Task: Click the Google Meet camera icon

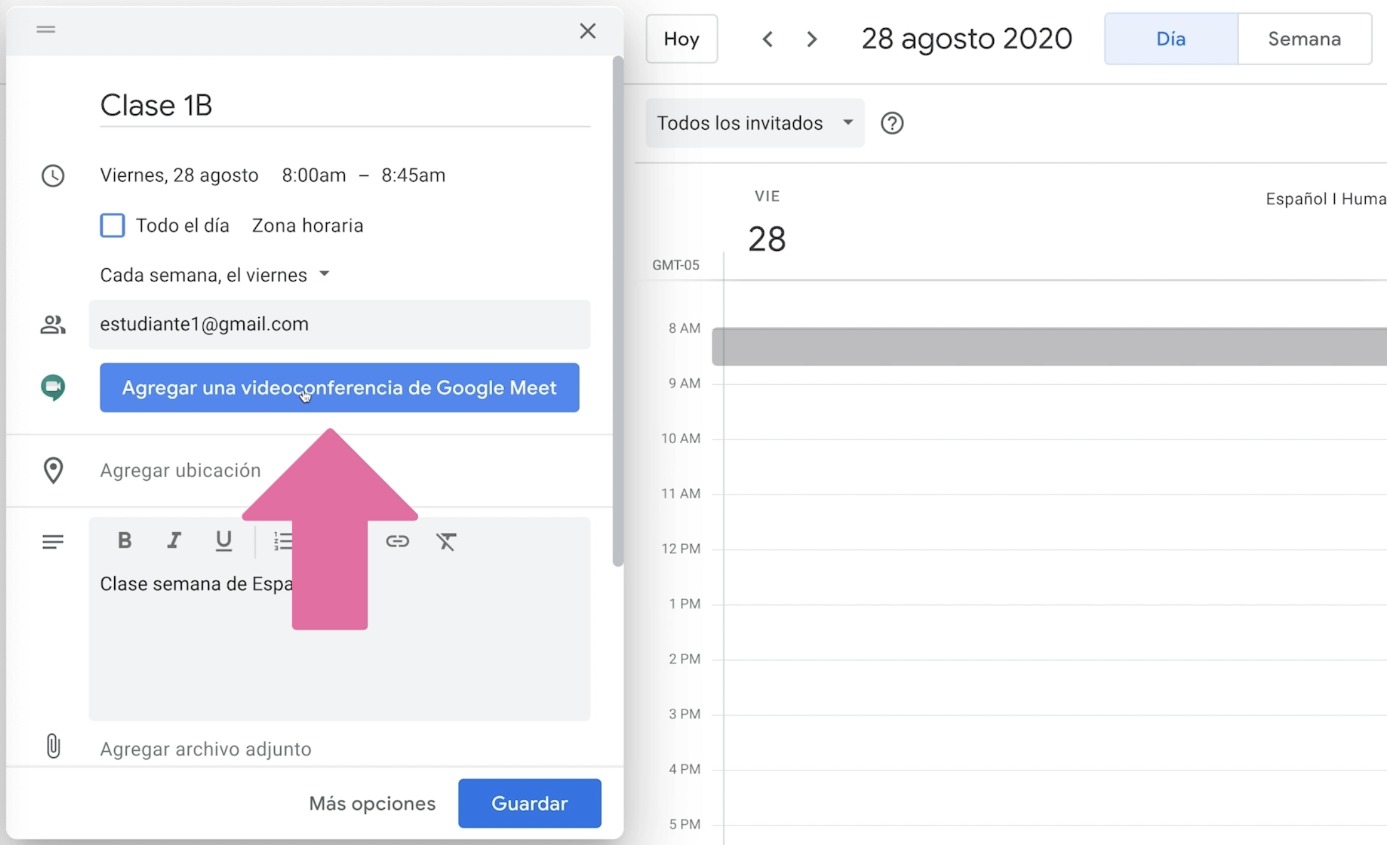Action: (x=53, y=387)
